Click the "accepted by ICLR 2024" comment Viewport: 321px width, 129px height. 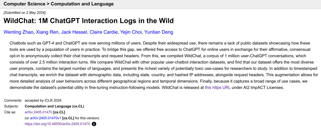click(x=43, y=100)
